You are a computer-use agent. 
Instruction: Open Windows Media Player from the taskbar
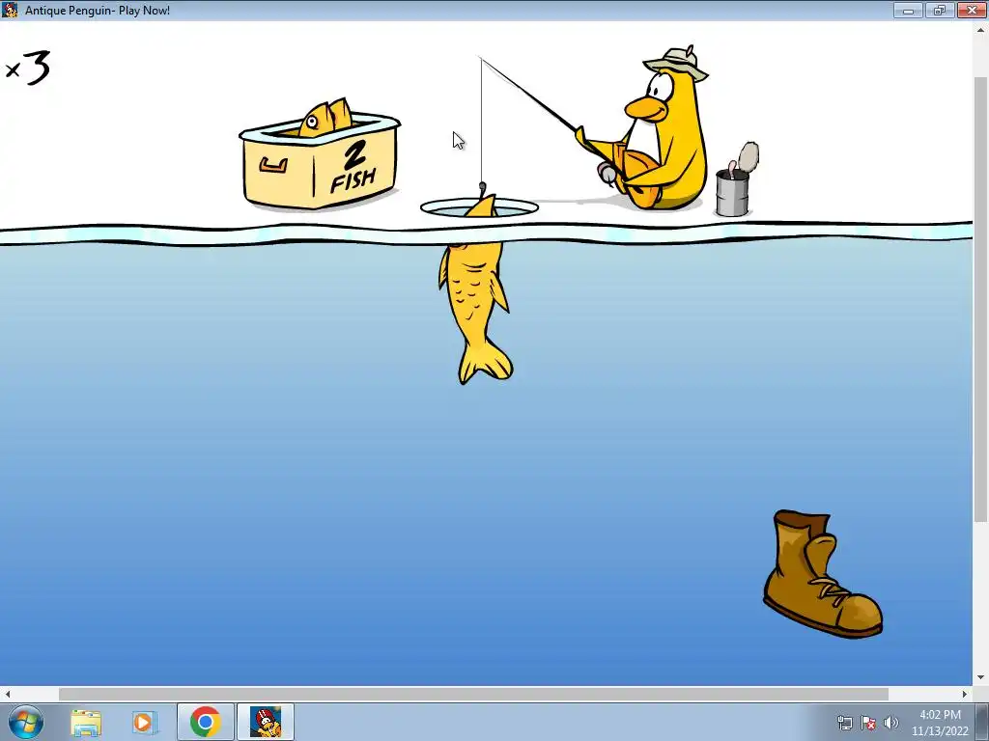coord(144,722)
